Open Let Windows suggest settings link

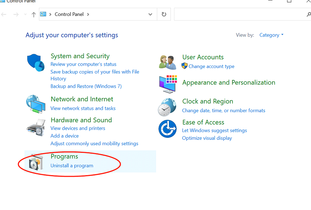point(214,130)
